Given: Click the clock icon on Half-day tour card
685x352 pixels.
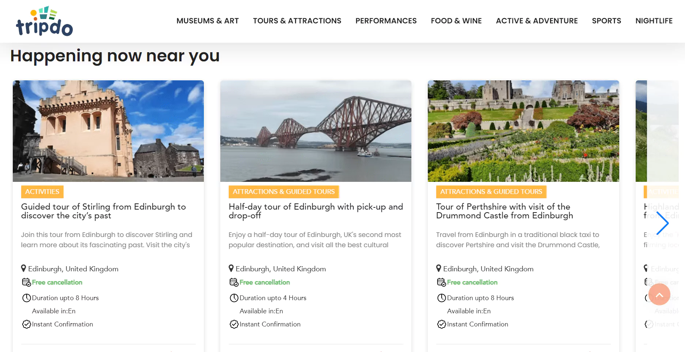Looking at the screenshot, I should (x=234, y=298).
